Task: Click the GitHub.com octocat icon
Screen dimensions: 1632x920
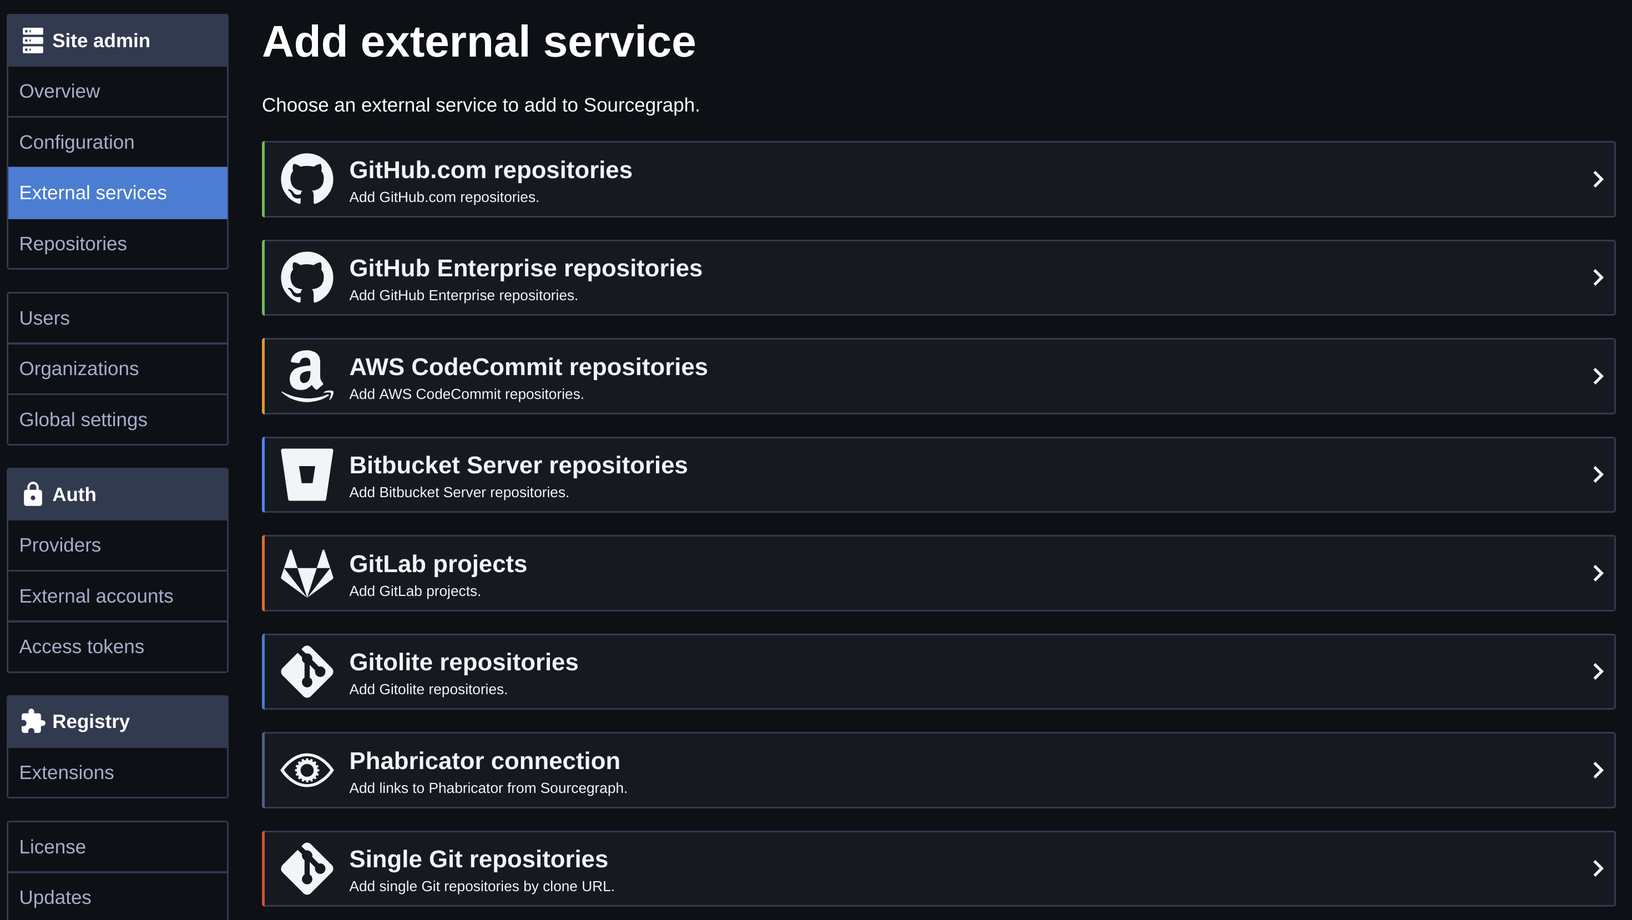Action: coord(307,179)
